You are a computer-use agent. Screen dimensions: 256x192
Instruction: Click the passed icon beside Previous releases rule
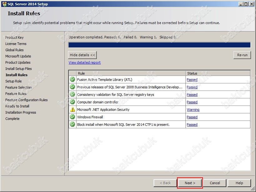pos(72,87)
